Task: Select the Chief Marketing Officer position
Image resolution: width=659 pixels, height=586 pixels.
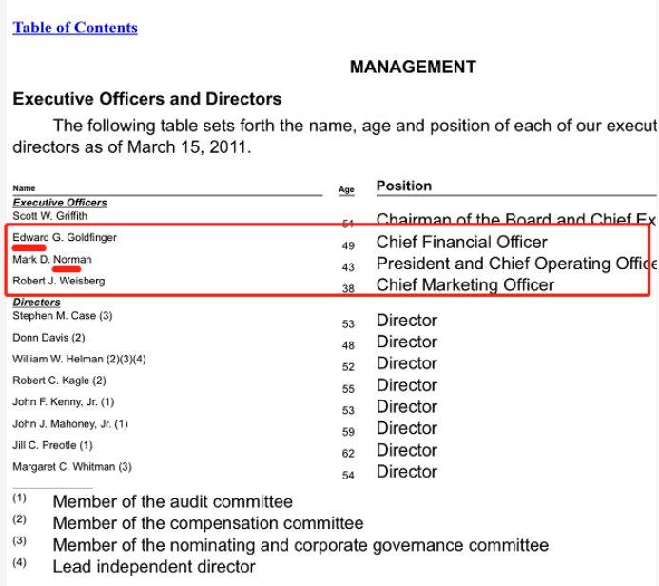Action: click(x=465, y=285)
